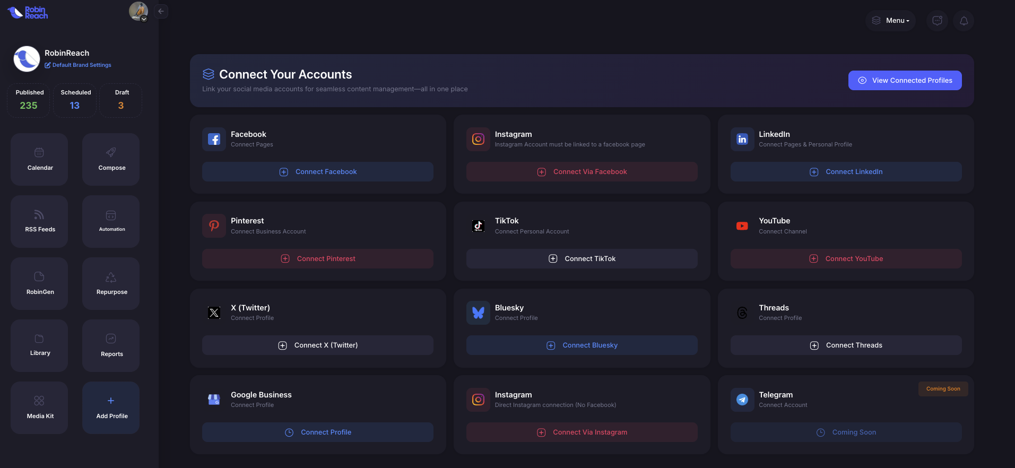Collapse the sidebar with arrow button
The height and width of the screenshot is (468, 1015).
click(x=161, y=11)
